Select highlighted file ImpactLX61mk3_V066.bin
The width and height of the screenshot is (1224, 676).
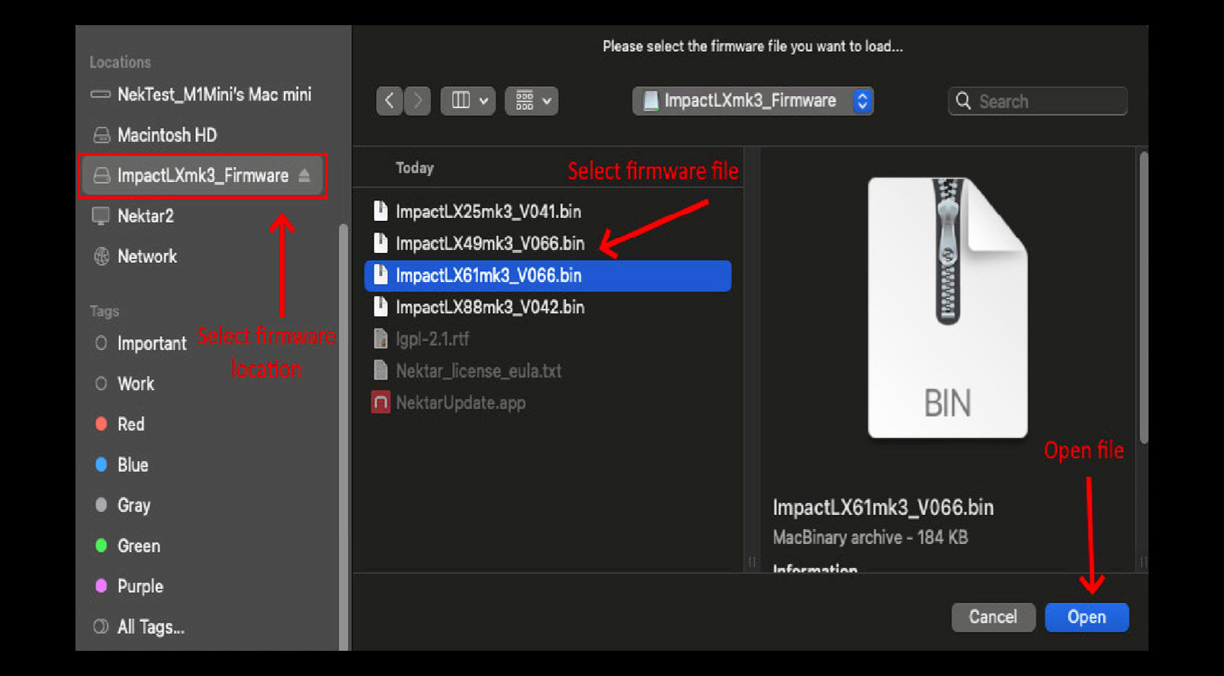coord(548,275)
